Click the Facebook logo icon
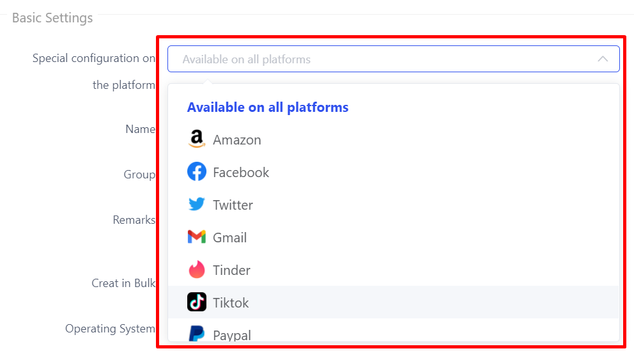 tap(196, 172)
